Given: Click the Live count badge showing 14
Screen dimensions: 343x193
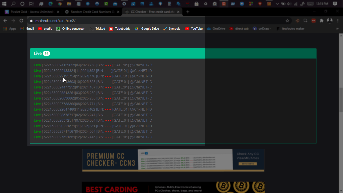Looking at the screenshot, I should coord(46,53).
